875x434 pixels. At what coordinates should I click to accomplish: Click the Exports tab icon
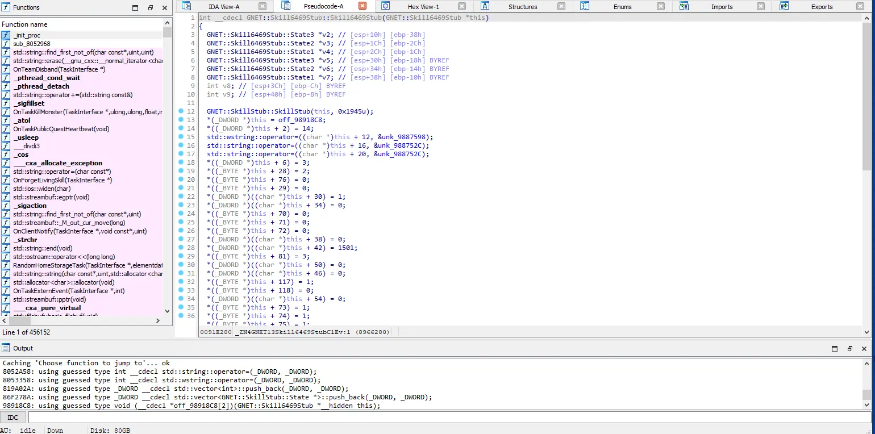click(784, 6)
